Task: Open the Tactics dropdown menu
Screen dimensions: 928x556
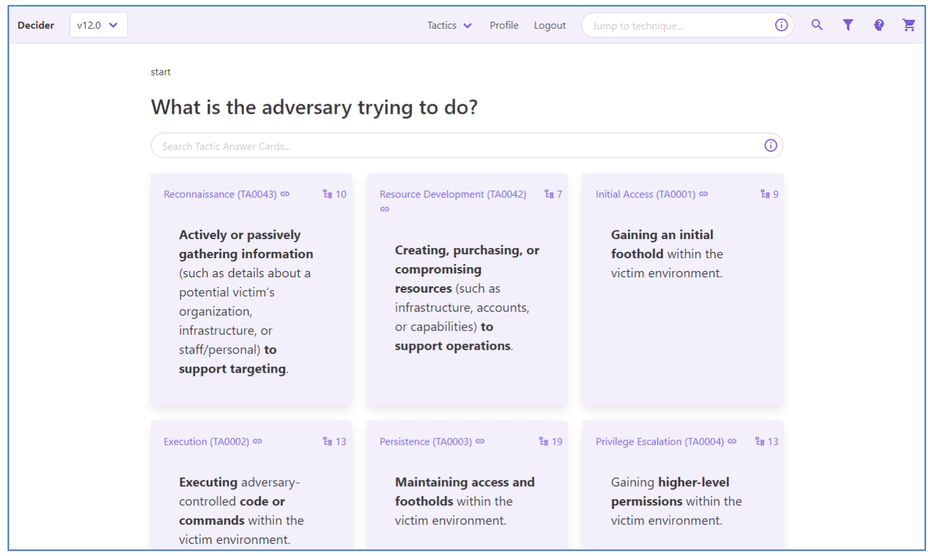Action: [449, 26]
